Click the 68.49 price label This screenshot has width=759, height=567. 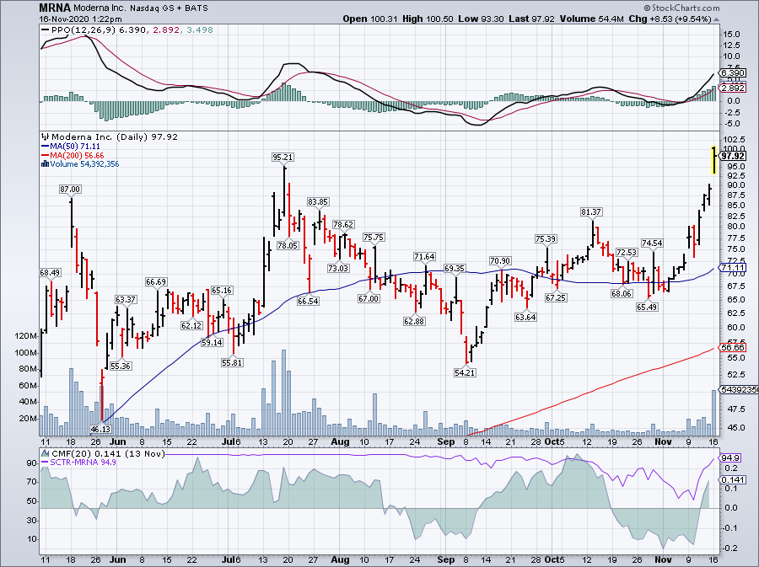[50, 273]
